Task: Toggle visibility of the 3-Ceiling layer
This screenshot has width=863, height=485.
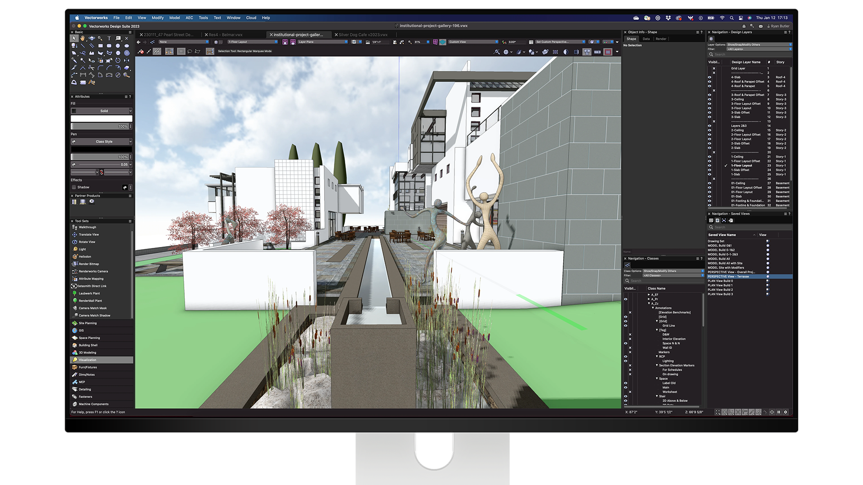Action: pos(710,99)
